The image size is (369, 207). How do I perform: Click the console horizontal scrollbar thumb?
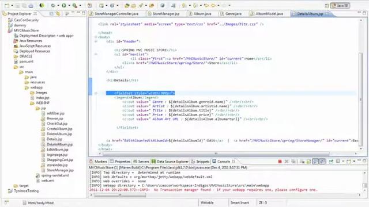[120, 195]
